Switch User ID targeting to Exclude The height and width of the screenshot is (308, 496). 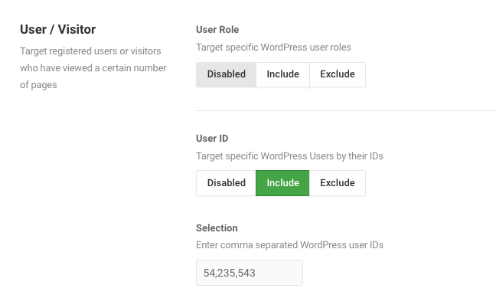pos(338,183)
